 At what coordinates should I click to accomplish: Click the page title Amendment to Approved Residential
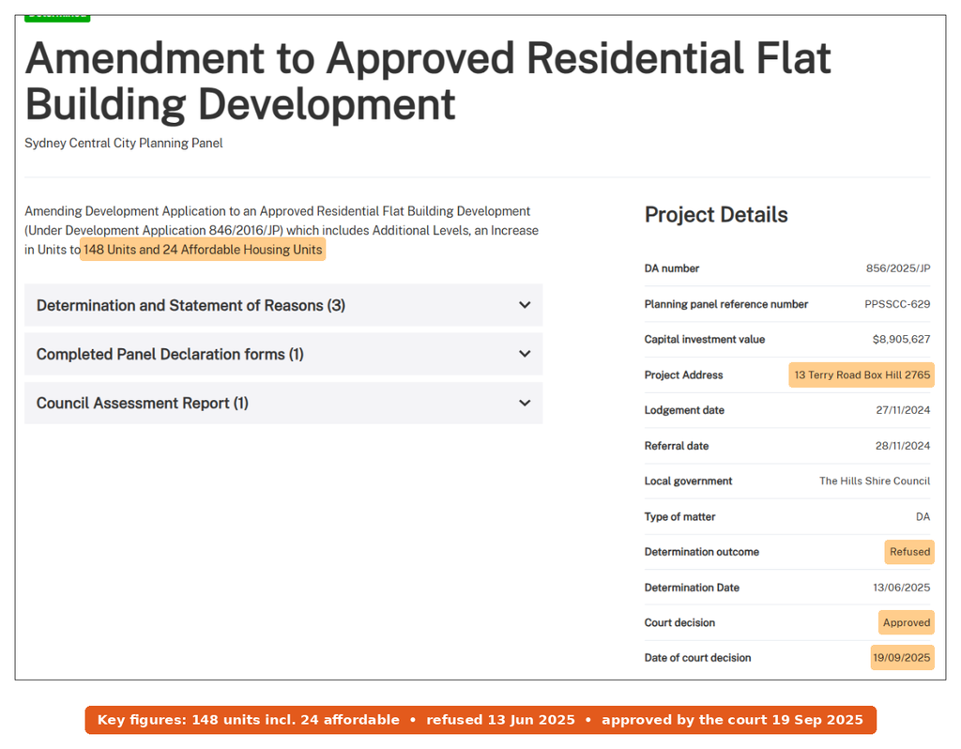tap(428, 81)
